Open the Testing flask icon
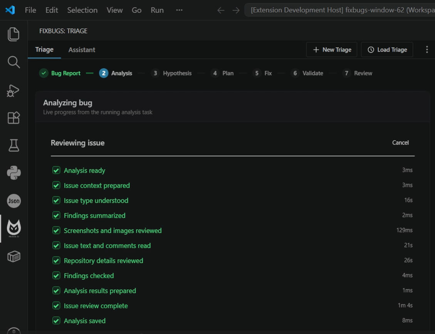Image resolution: width=435 pixels, height=334 pixels. [13, 145]
